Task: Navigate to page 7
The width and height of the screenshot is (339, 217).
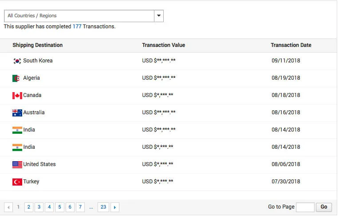Action: [80, 207]
